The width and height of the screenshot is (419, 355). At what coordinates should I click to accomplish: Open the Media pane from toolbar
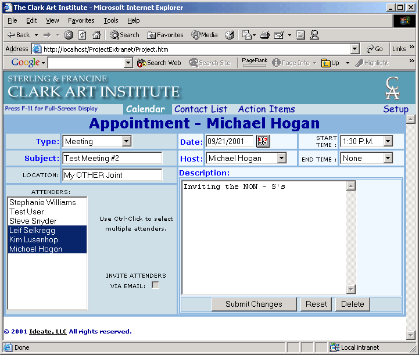[205, 35]
